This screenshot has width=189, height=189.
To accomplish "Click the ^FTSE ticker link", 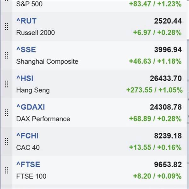I will coord(28,164).
